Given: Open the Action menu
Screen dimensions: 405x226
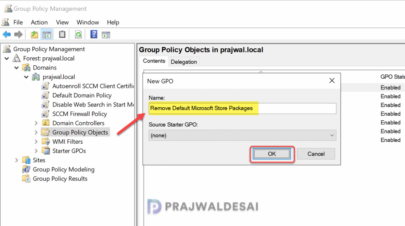Looking at the screenshot, I should 39,22.
